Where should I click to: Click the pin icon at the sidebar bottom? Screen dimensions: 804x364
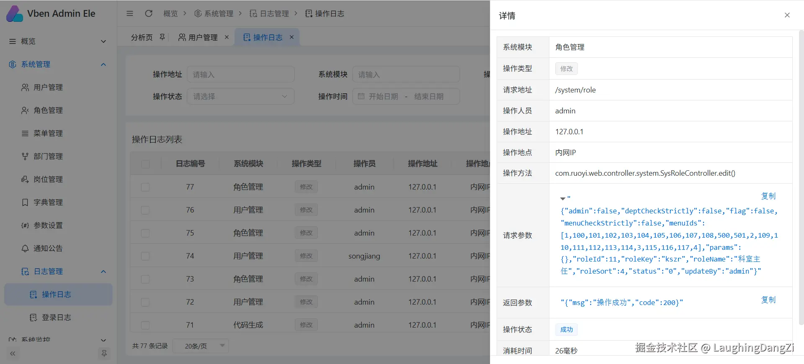104,354
